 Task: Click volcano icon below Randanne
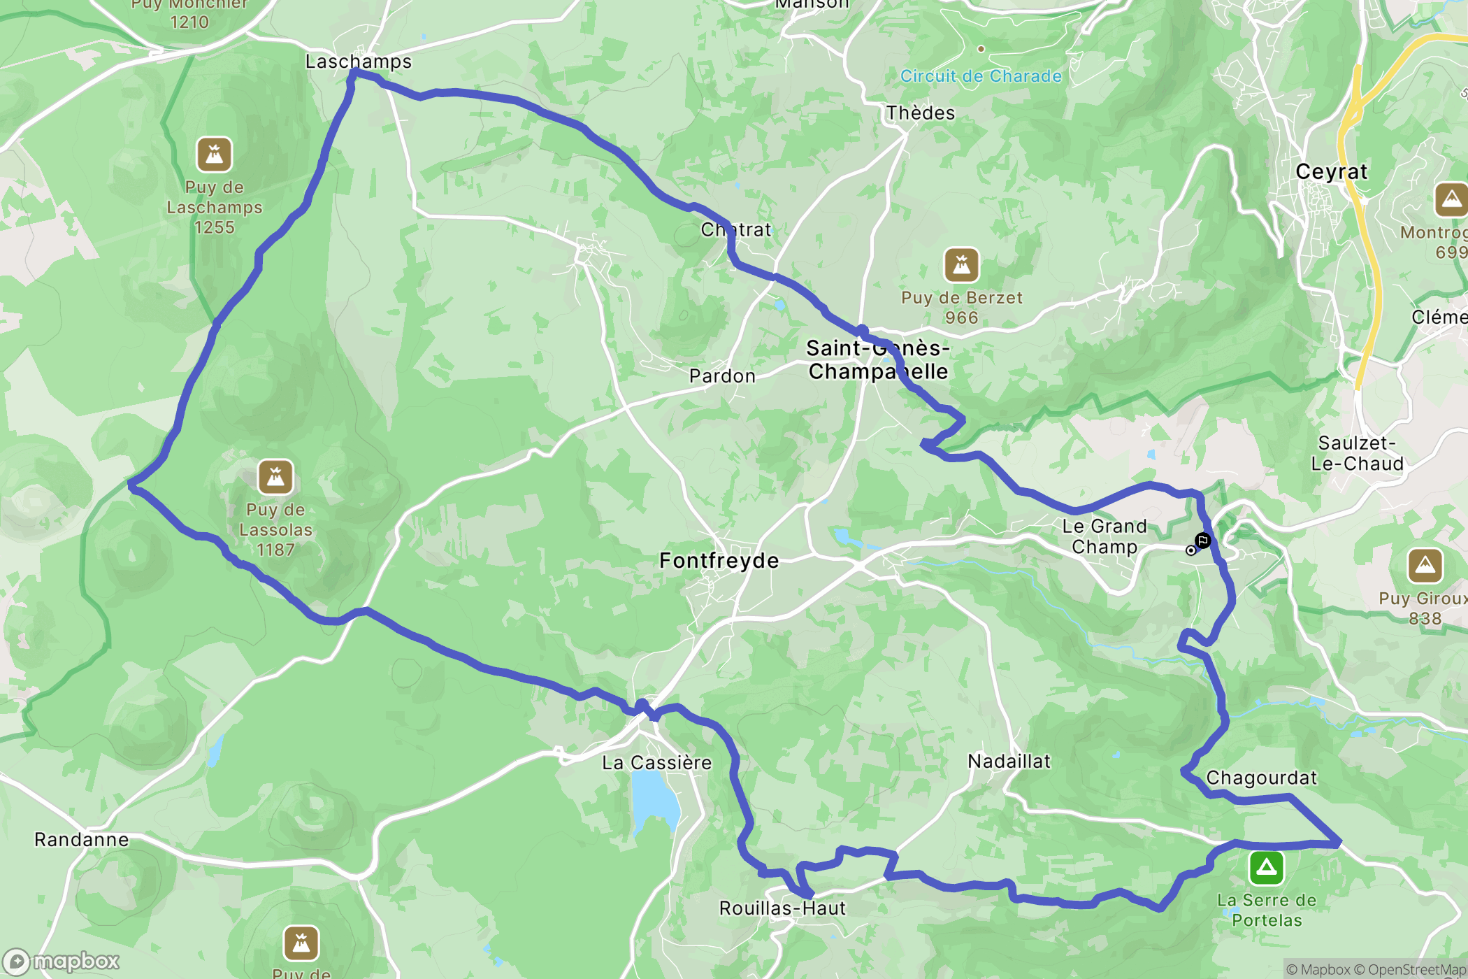(x=301, y=943)
